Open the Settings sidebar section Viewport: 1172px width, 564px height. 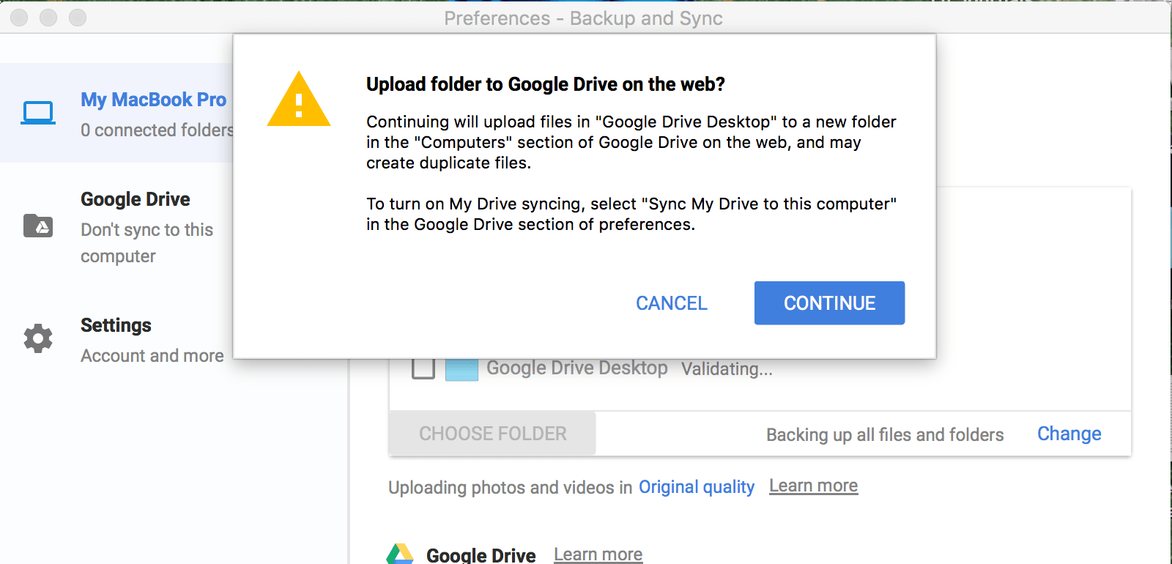point(117,340)
